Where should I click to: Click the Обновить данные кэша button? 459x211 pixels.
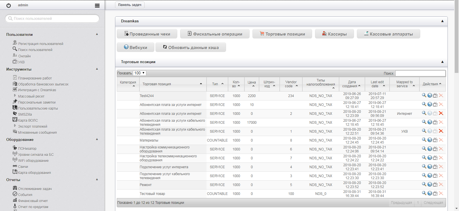click(x=191, y=47)
